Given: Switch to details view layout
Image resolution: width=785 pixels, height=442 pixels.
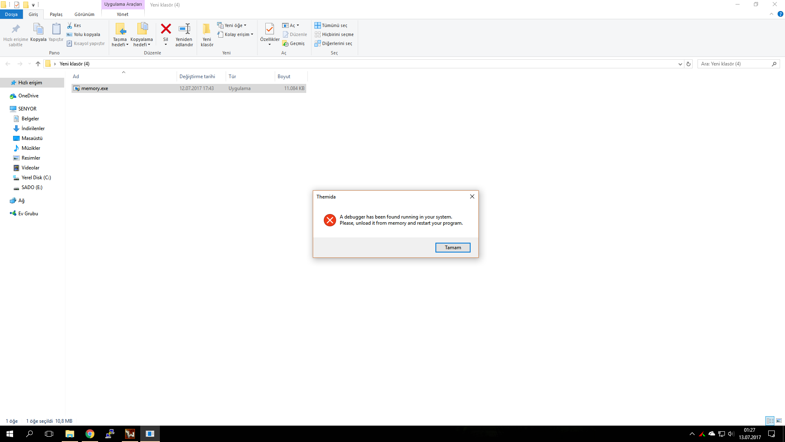Looking at the screenshot, I should click(x=770, y=421).
